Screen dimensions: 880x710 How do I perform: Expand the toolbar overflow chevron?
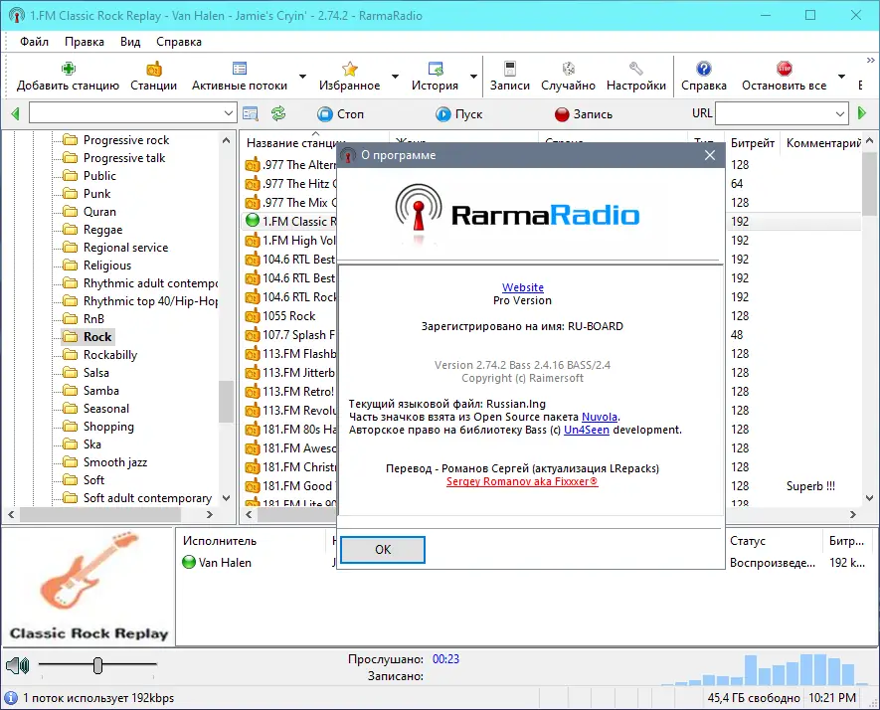tap(870, 60)
